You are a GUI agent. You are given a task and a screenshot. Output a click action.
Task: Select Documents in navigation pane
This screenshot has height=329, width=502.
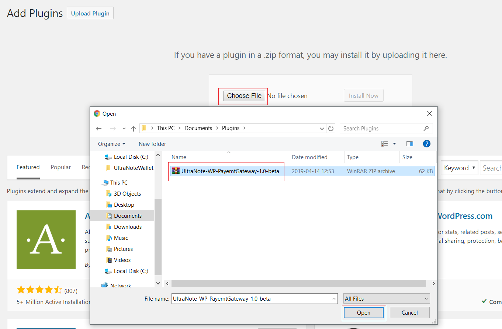pos(124,216)
